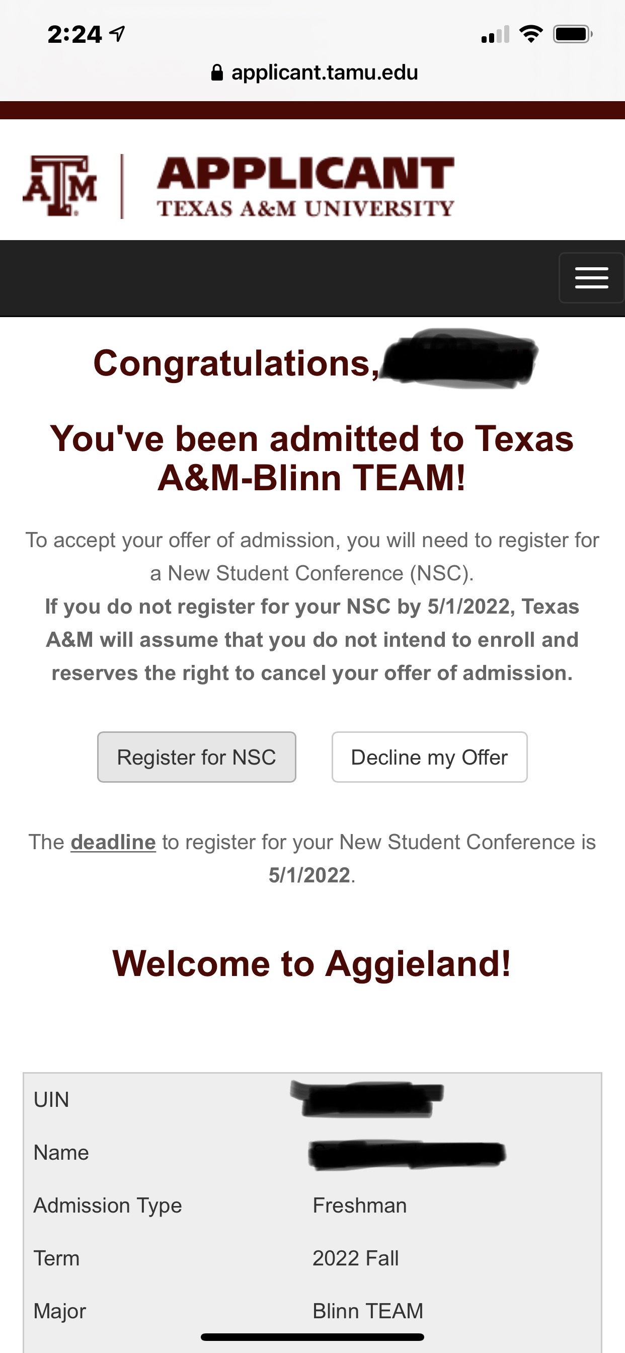This screenshot has height=1353, width=625.
Task: Select the Admission Type Freshman value
Action: coord(359,1206)
